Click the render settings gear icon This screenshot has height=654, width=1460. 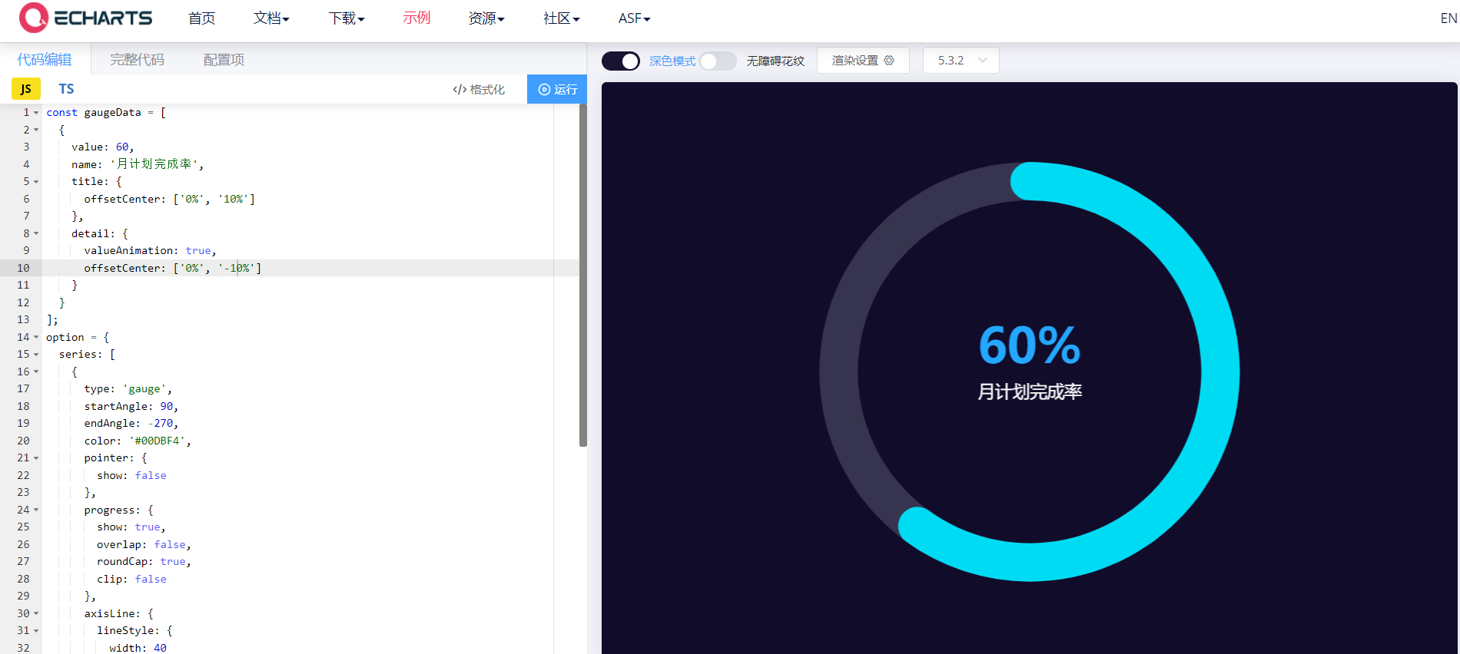click(889, 61)
